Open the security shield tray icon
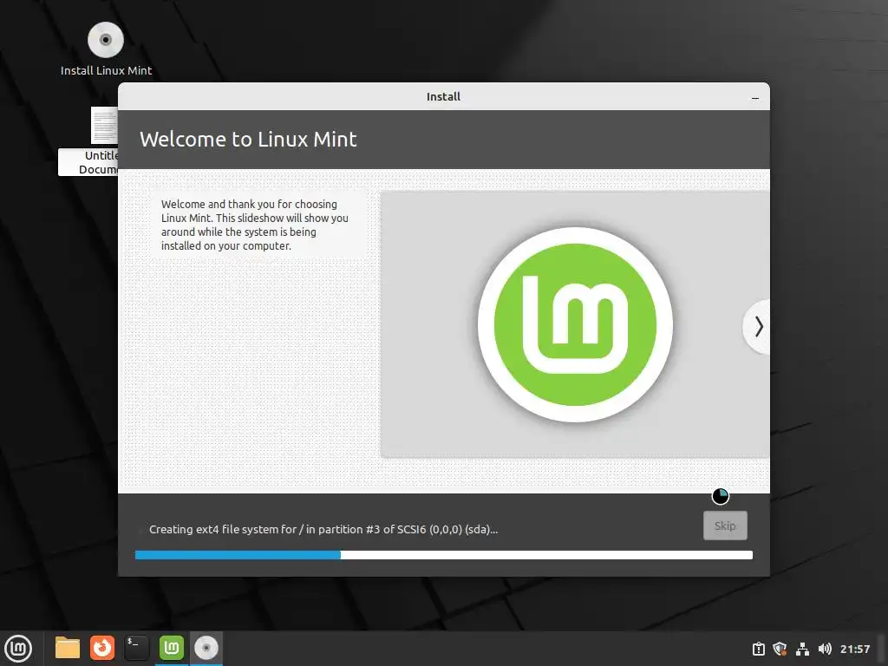This screenshot has height=666, width=888. pyautogui.click(x=780, y=649)
